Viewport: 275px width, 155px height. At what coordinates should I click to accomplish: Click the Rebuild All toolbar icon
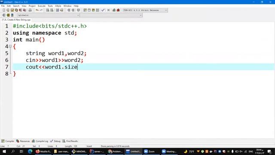tap(98, 10)
